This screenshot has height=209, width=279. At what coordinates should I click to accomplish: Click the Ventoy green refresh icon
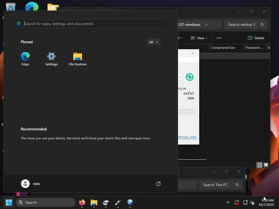coord(190,77)
